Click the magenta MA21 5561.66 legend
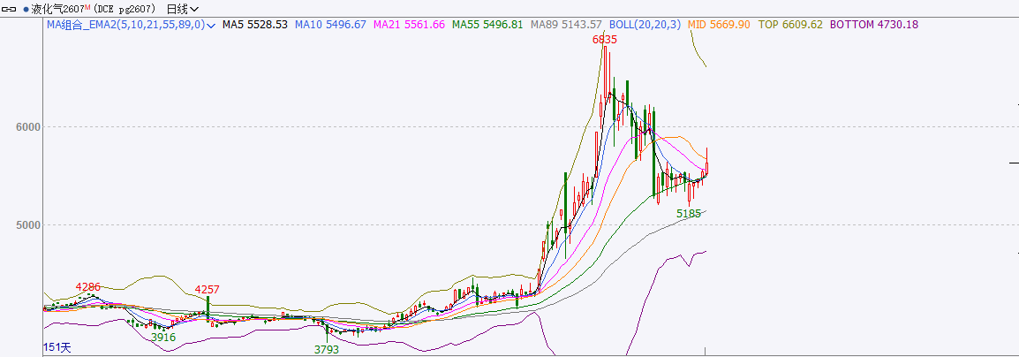 click(x=409, y=25)
